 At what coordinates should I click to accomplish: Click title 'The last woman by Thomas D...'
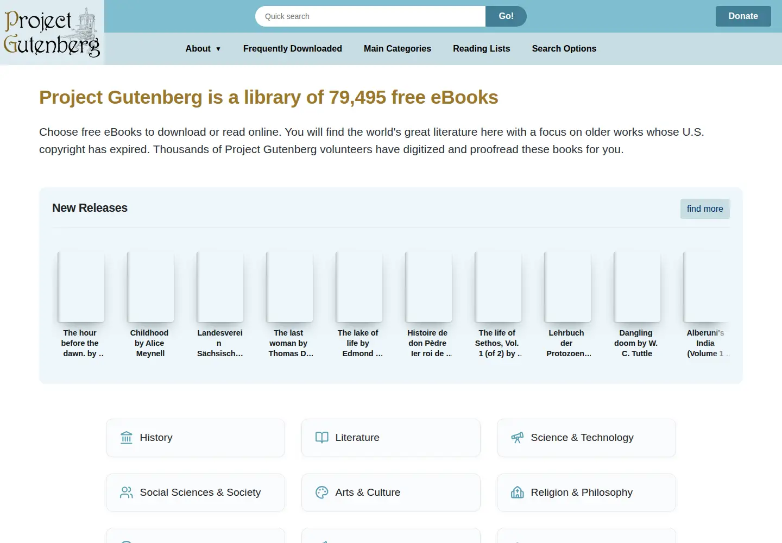(x=289, y=343)
